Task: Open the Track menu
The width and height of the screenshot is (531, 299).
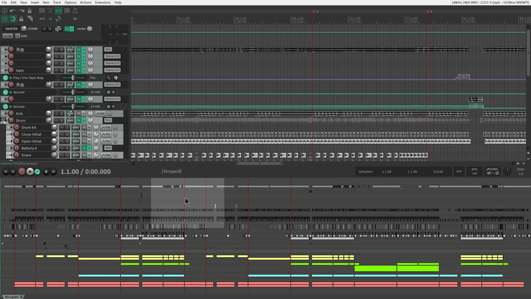Action: [x=56, y=3]
